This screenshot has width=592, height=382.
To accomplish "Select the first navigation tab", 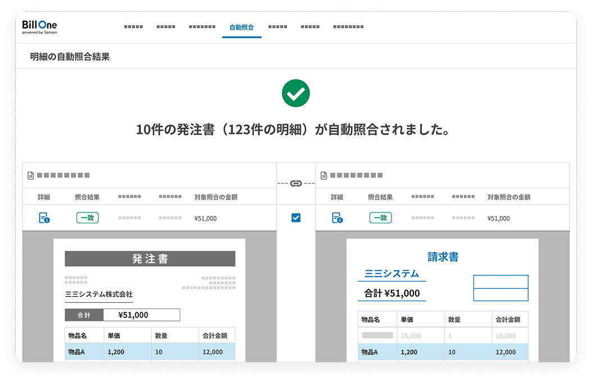I will click(x=133, y=27).
